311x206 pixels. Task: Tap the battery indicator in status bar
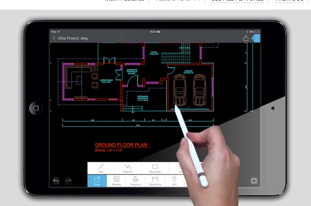click(257, 32)
